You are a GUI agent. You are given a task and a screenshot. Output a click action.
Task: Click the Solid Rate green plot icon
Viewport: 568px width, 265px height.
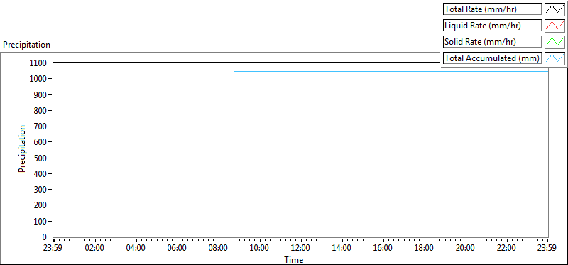[555, 42]
